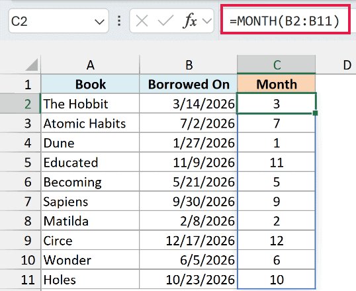The image size is (356, 291).
Task: Select row 4 header
Action: (x=21, y=142)
